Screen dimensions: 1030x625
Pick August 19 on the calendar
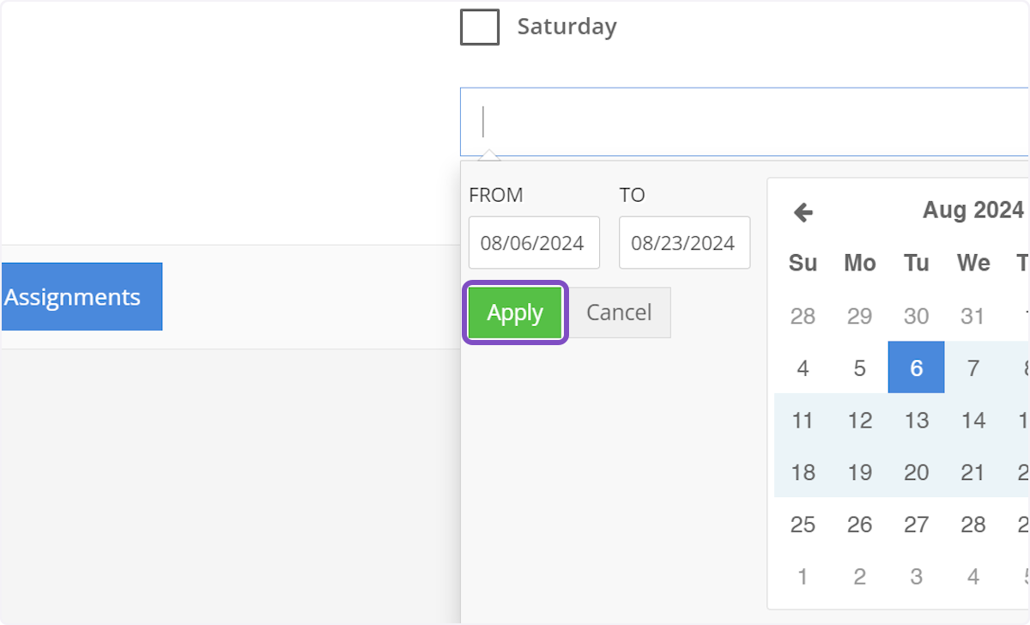(859, 472)
